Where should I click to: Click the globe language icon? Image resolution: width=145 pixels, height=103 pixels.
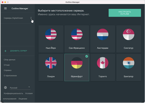(x=5, y=87)
